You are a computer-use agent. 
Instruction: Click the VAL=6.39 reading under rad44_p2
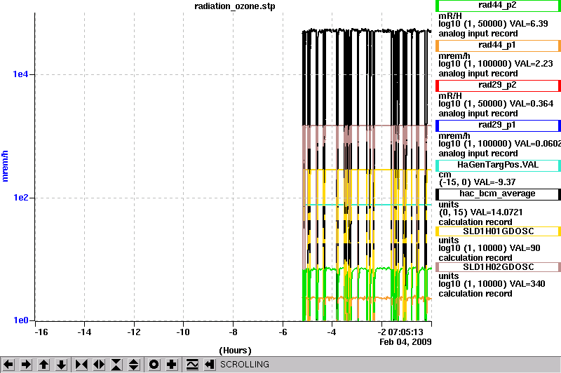529,24
